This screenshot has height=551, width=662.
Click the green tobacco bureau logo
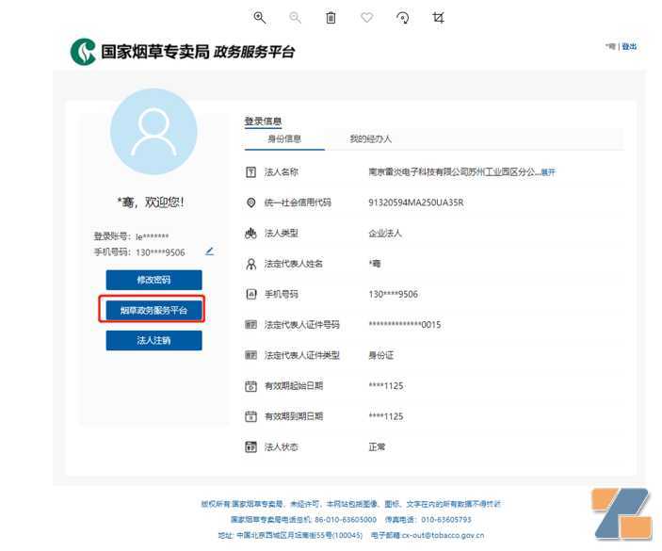(x=83, y=52)
